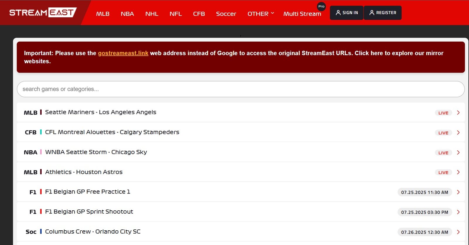Click CFB tag on Alouettes row
This screenshot has height=245, width=469.
coord(31,132)
